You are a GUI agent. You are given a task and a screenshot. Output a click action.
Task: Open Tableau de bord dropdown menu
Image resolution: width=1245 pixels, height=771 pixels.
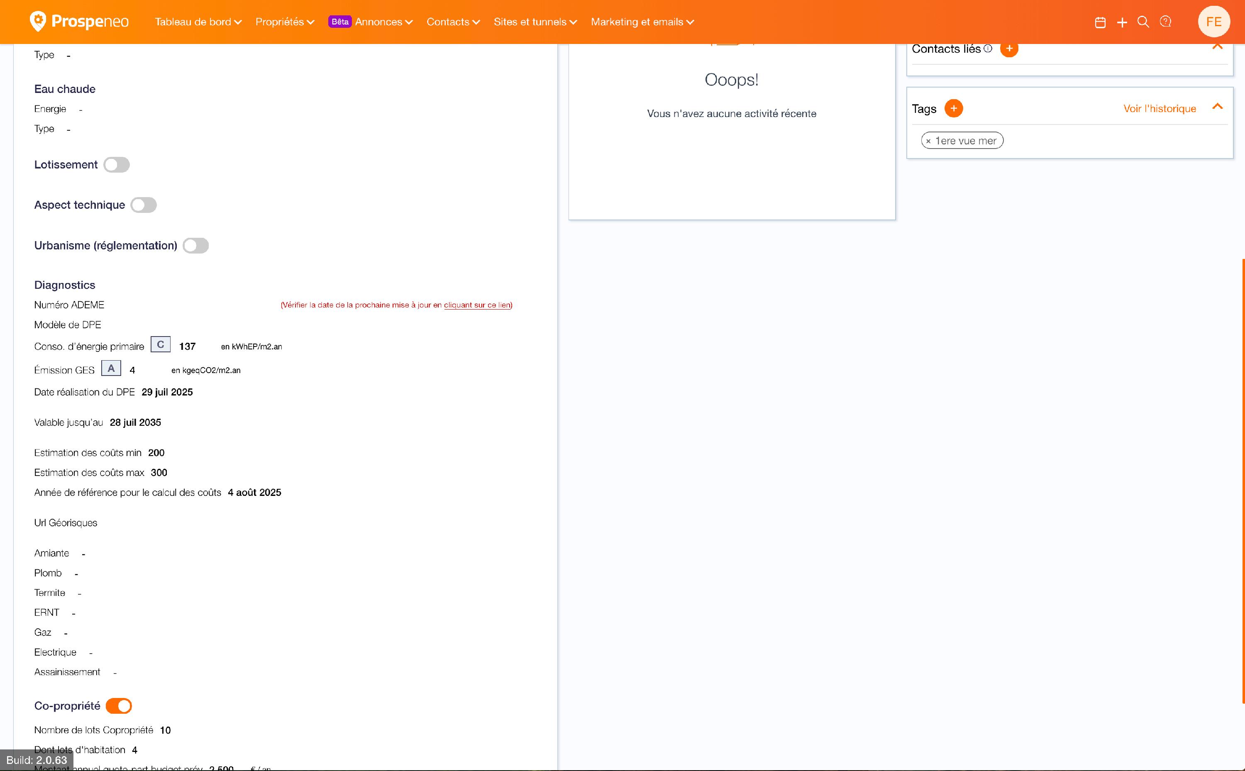tap(198, 22)
